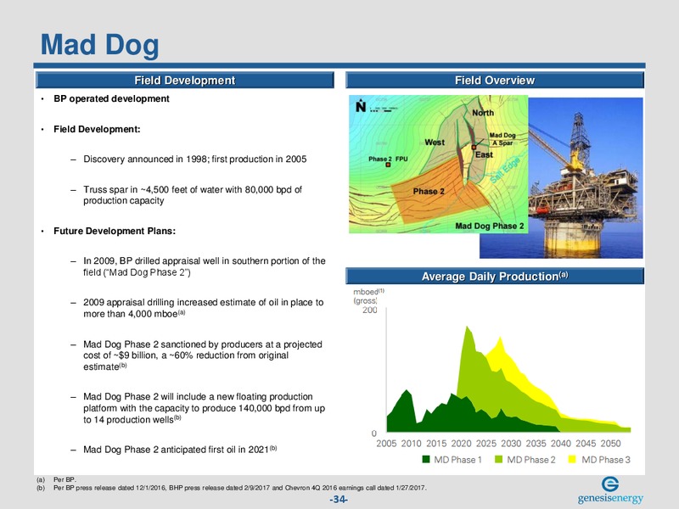Click the MD Phase 2 light green swatch
This screenshot has width=679, height=509.
click(499, 459)
